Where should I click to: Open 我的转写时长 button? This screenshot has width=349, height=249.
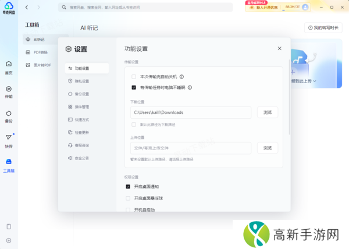tap(323, 28)
